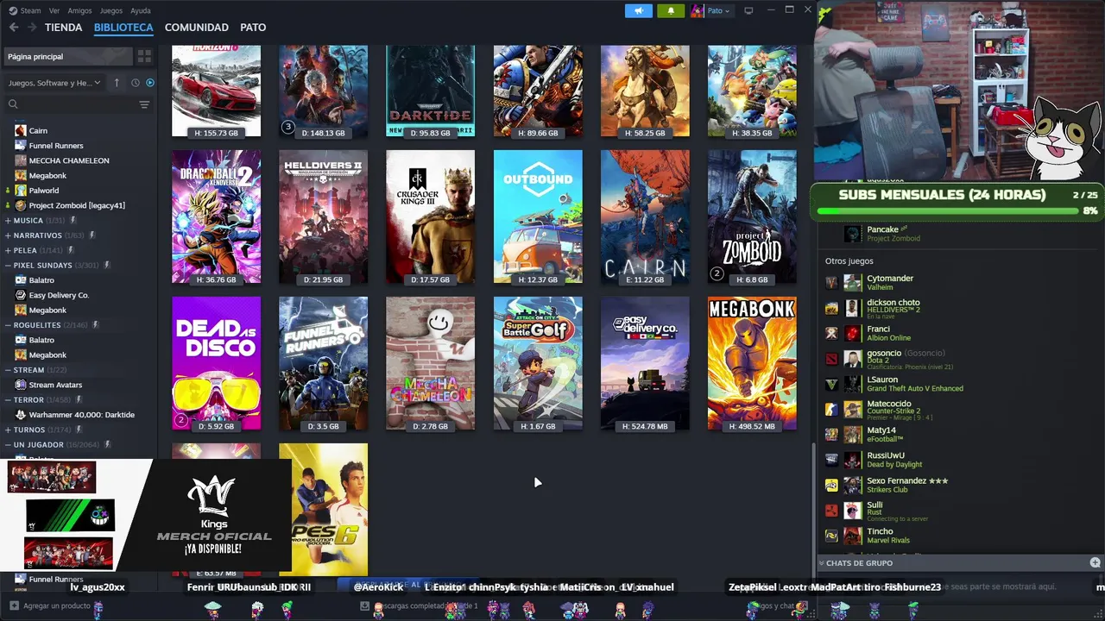Viewport: 1105px width, 621px height.
Task: Select MECCHA CHAMELEON in the sidebar
Action: pos(69,160)
